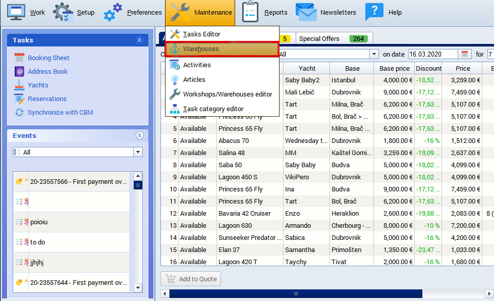The image size is (494, 301).
Task: Click the Lagoon 420 T cell
Action: 250,262
